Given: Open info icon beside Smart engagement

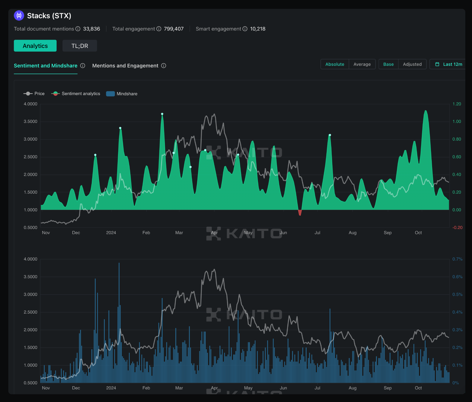Looking at the screenshot, I should (245, 29).
